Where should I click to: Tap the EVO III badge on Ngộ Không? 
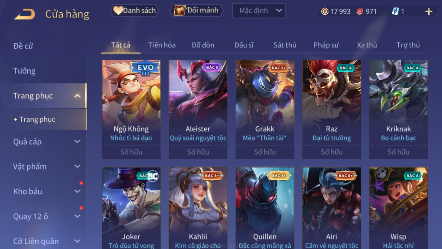(x=146, y=69)
